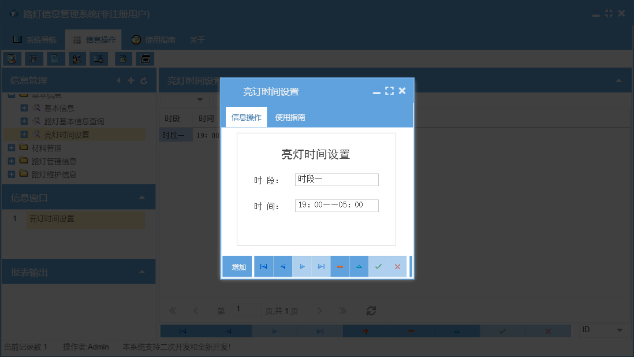Select the search magnifier toolbar icon

[x=12, y=58]
